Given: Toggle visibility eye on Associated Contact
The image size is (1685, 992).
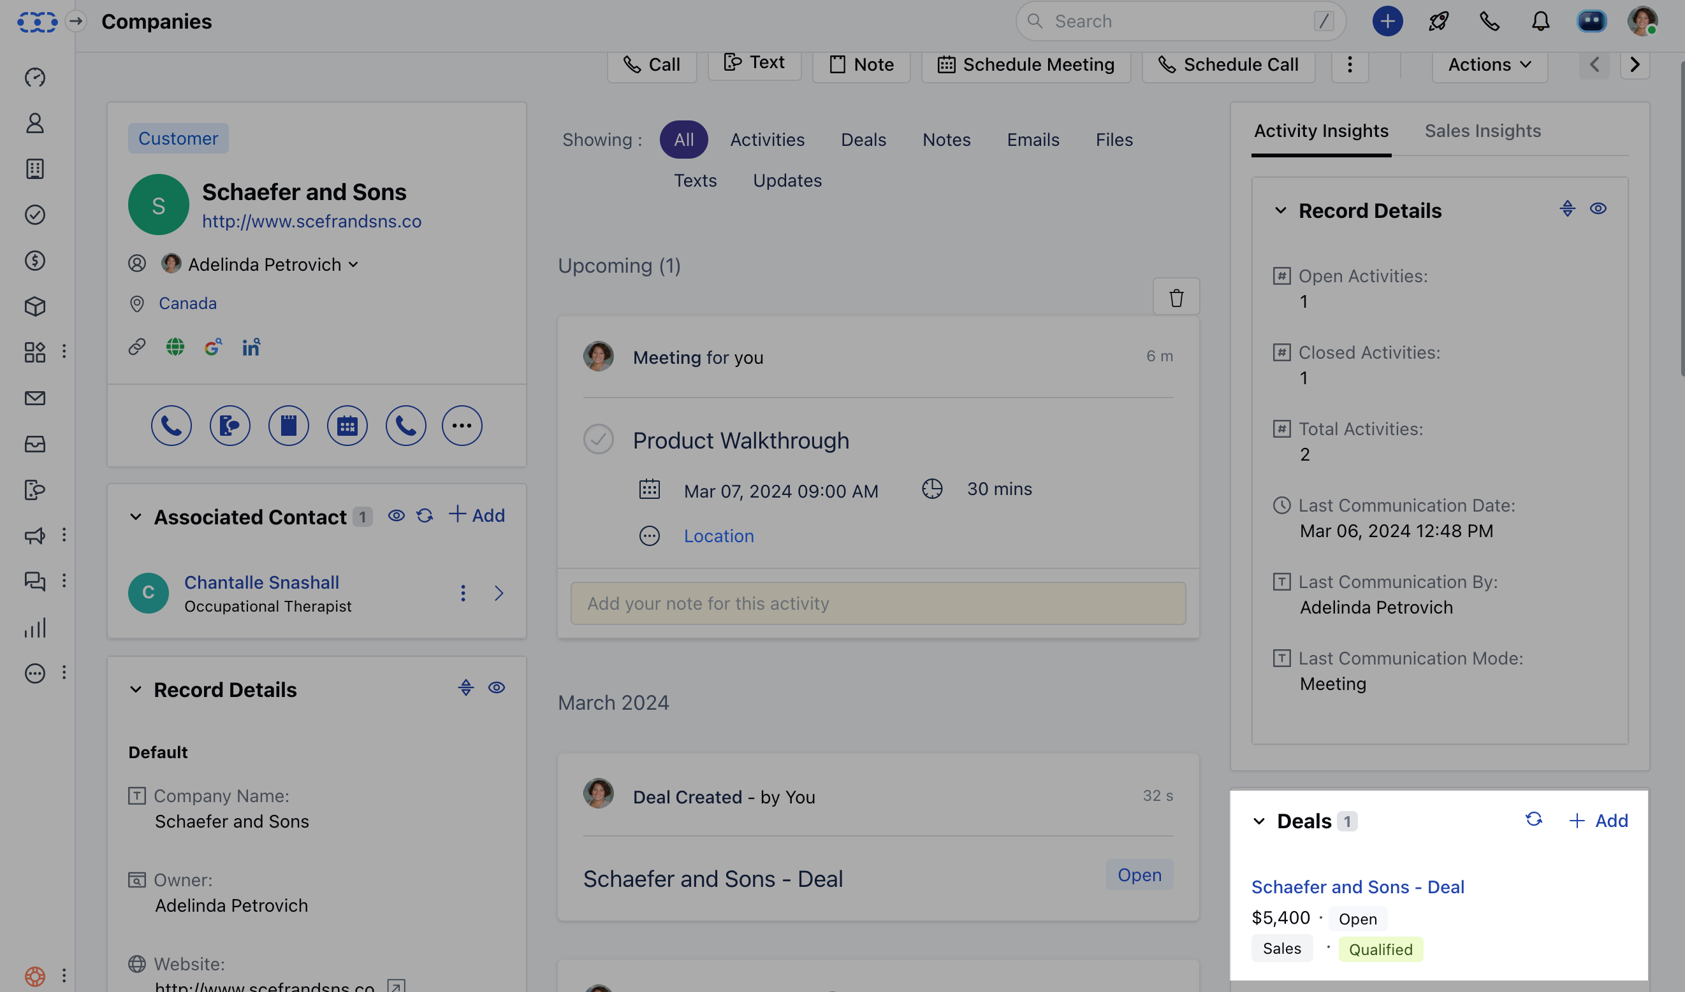Looking at the screenshot, I should [x=396, y=515].
